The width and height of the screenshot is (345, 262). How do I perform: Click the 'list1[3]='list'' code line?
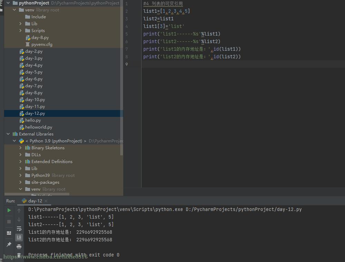coord(164,26)
